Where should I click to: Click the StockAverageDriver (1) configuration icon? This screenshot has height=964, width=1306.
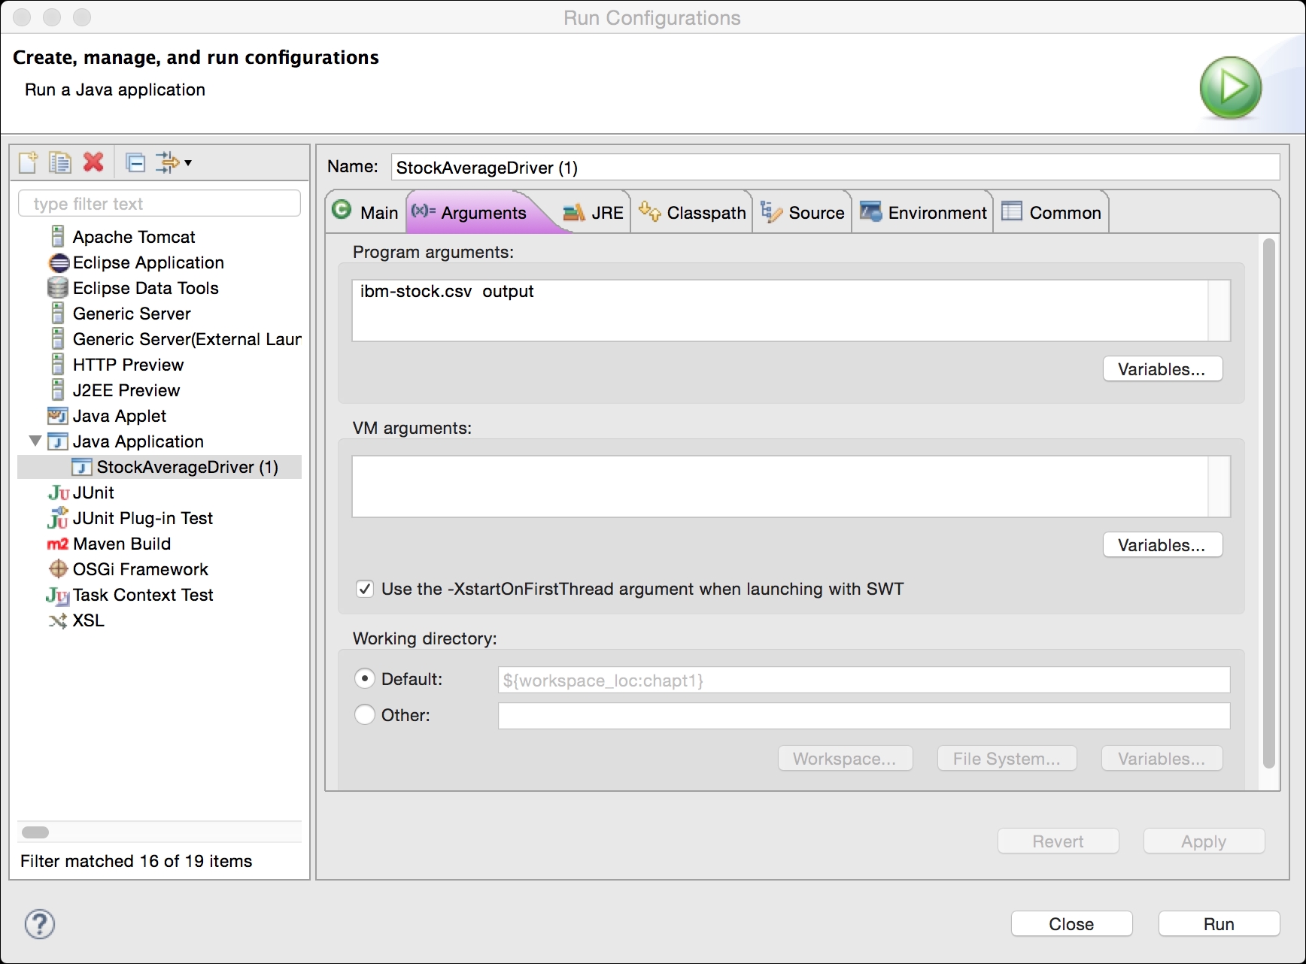(82, 467)
